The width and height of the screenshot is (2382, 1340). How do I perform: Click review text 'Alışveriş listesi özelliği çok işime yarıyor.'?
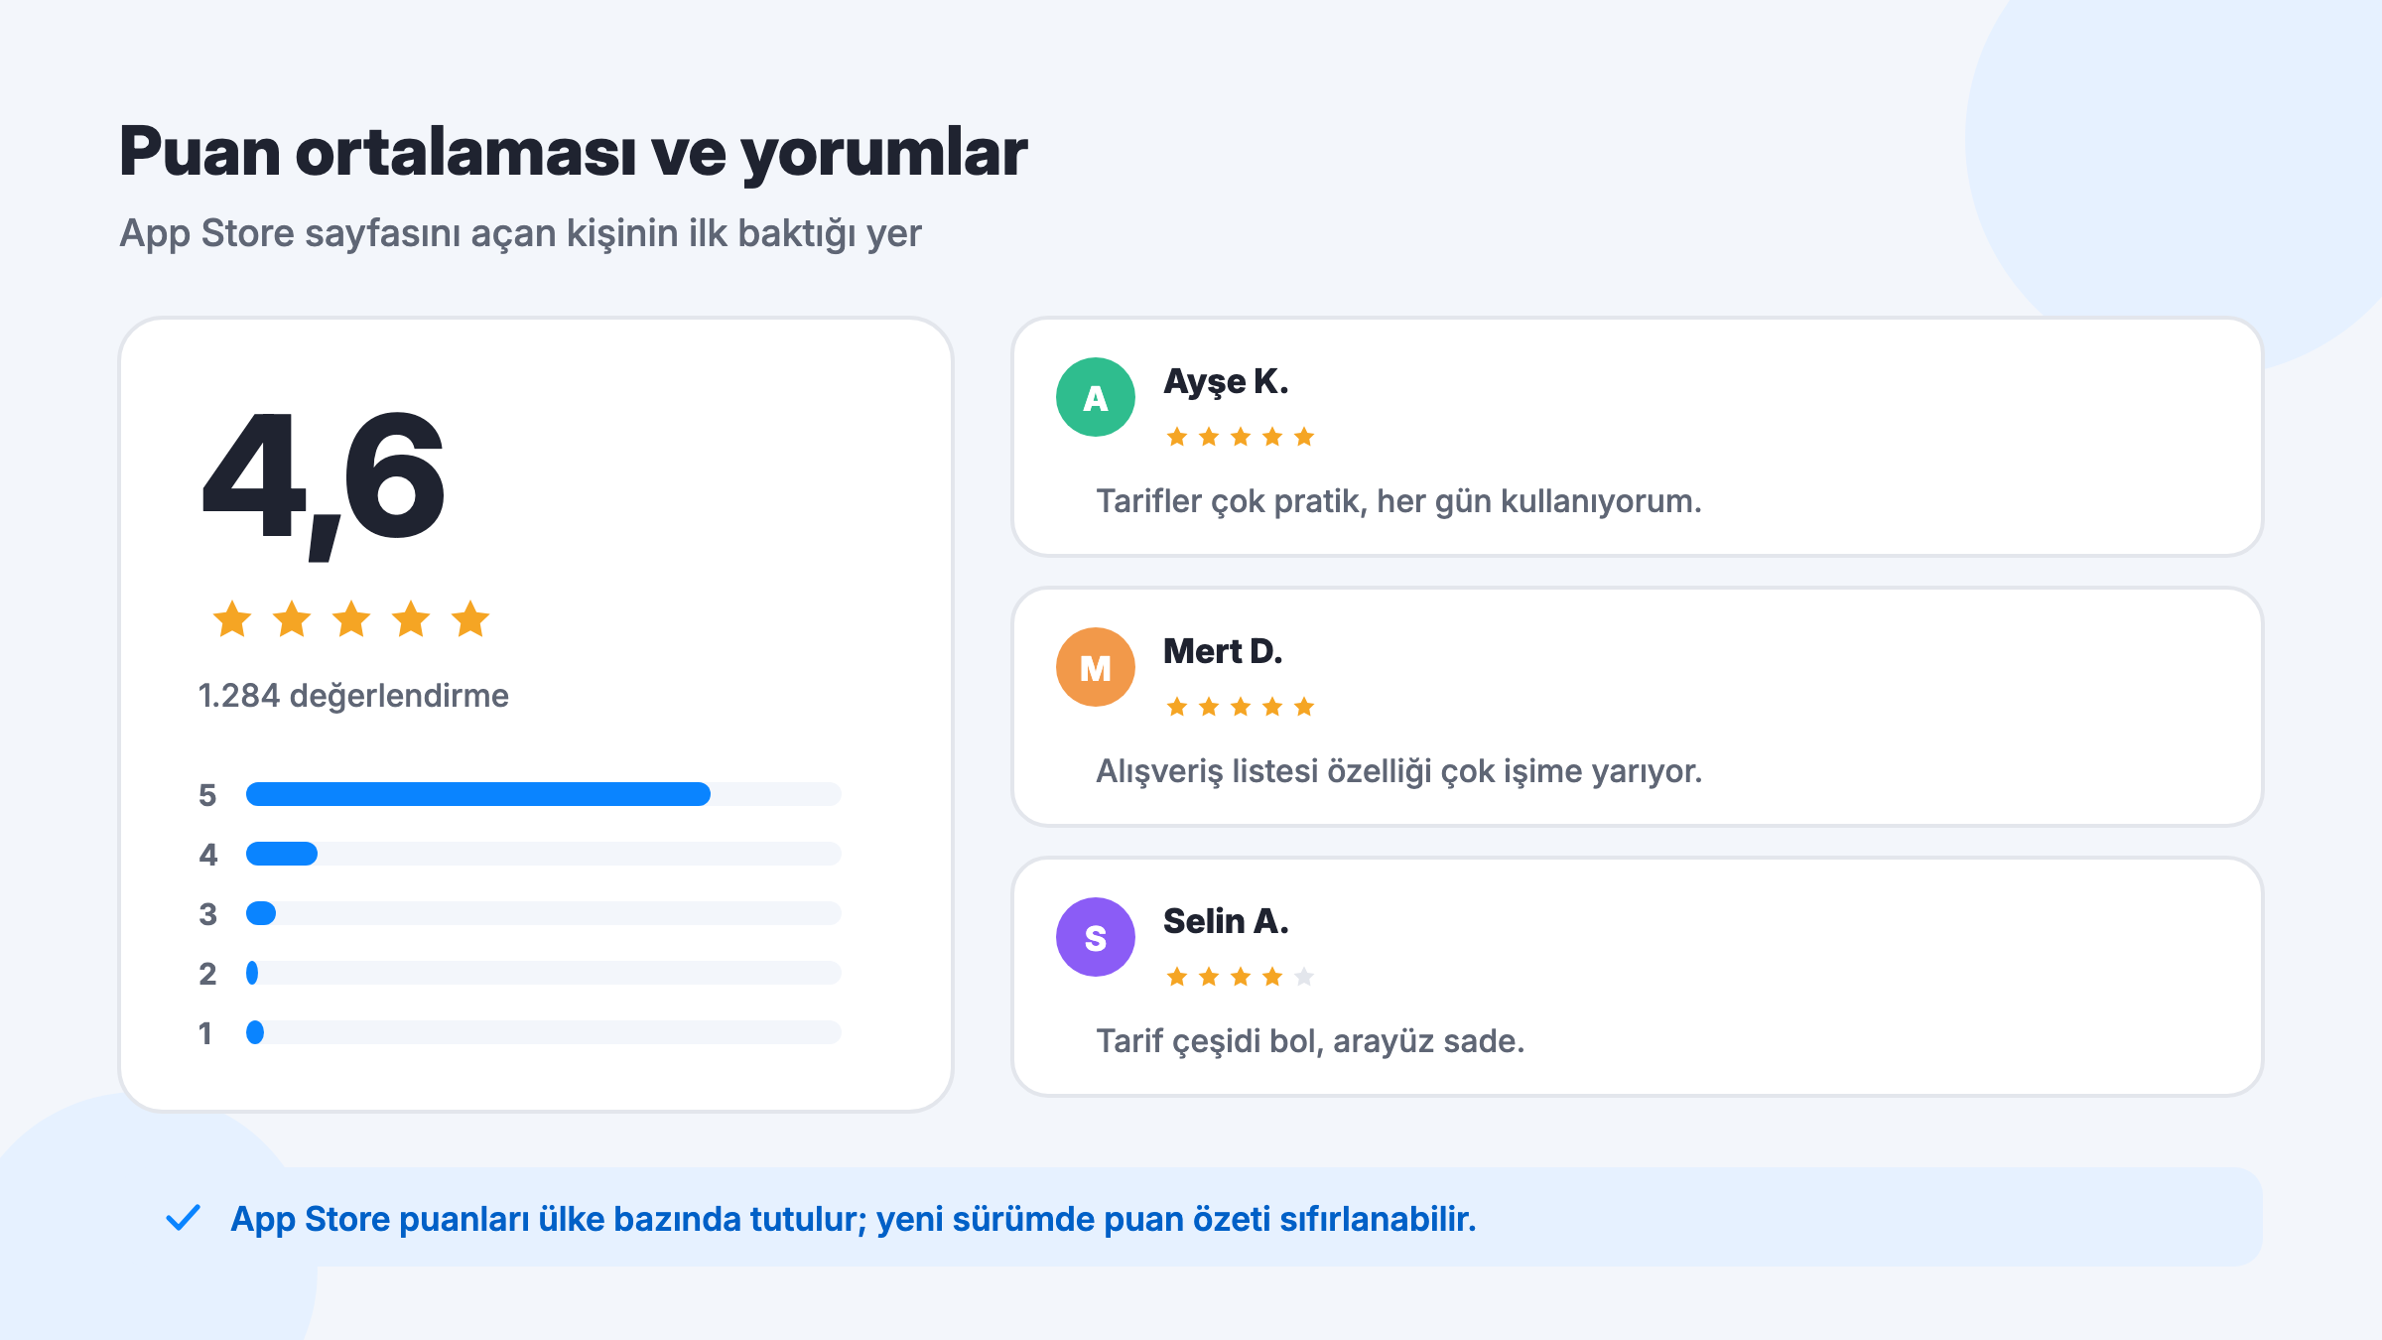[x=1399, y=772]
